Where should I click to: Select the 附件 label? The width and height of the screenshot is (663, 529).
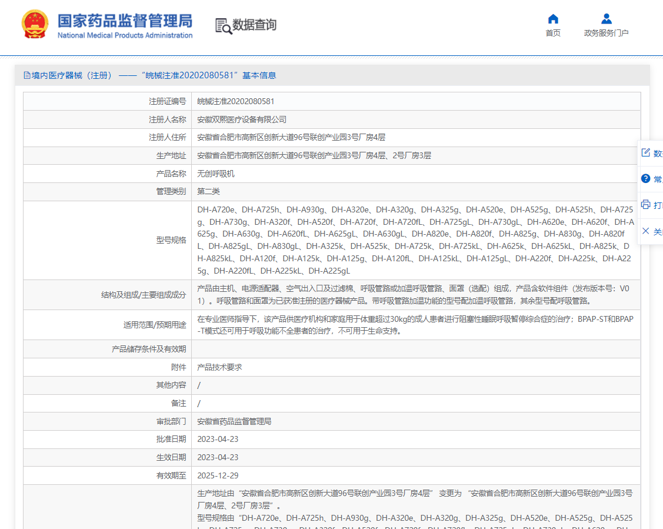[178, 367]
